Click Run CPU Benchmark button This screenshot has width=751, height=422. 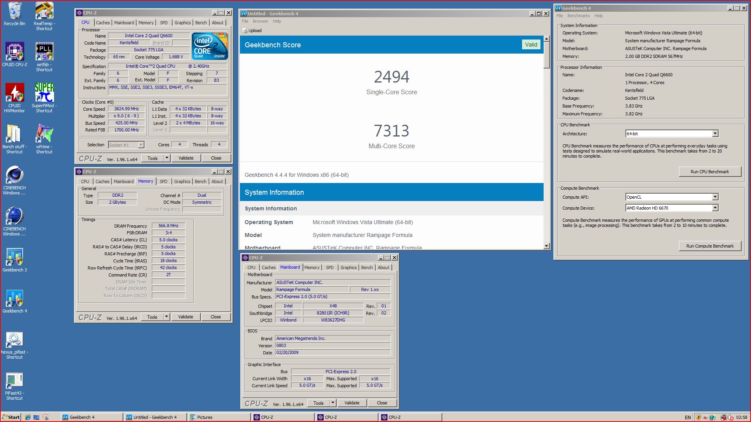click(710, 172)
